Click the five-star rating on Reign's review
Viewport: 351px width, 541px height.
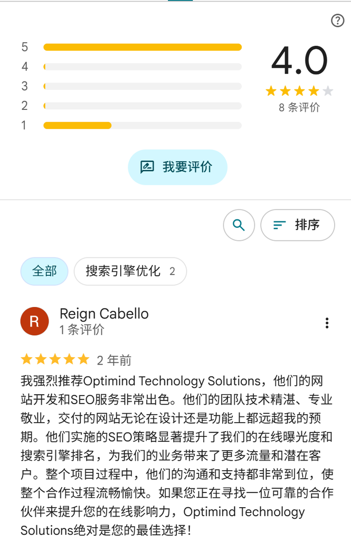55,359
